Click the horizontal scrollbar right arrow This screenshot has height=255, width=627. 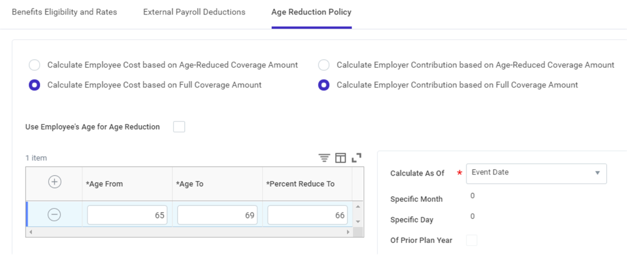pyautogui.click(x=347, y=232)
